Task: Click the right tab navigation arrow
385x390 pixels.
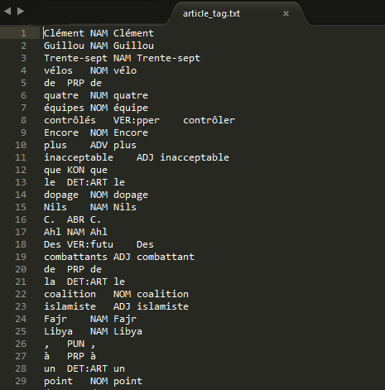Action: 21,12
